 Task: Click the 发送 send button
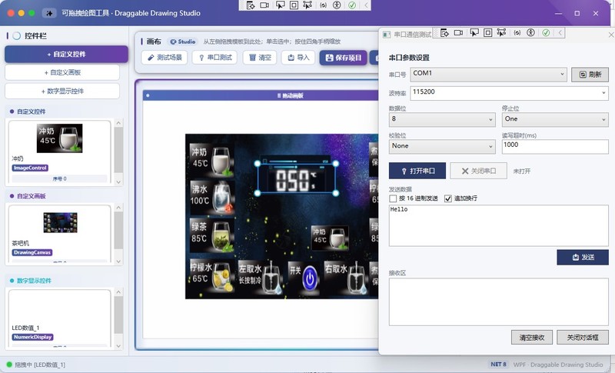click(583, 258)
